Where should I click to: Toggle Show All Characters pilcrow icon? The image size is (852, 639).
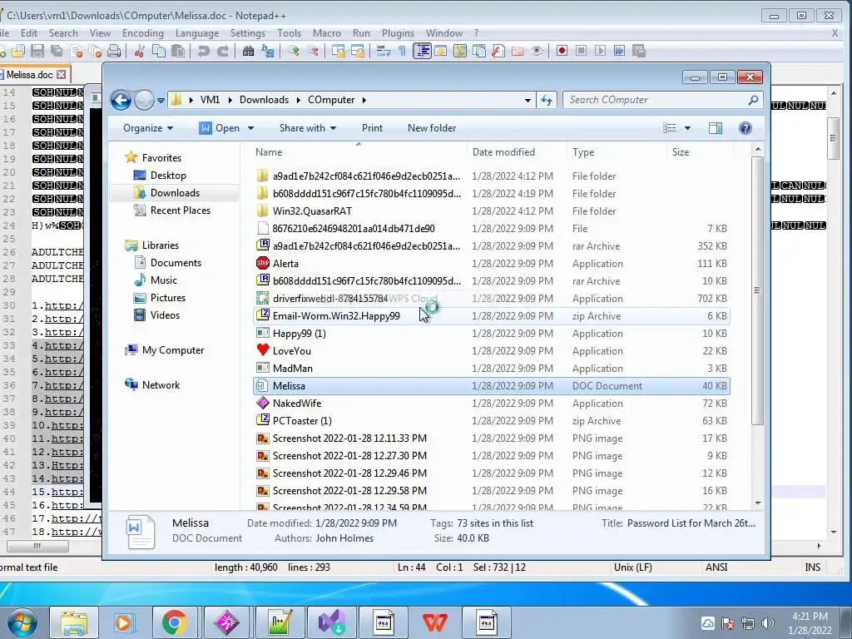coord(402,51)
